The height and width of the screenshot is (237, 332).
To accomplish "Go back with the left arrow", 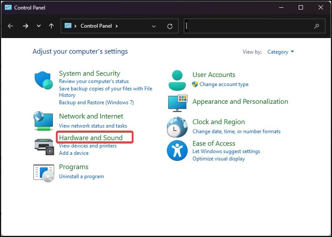I will (x=10, y=26).
